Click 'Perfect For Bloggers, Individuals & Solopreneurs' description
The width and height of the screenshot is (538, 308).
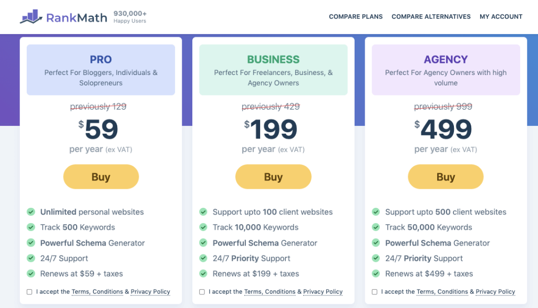[101, 78]
